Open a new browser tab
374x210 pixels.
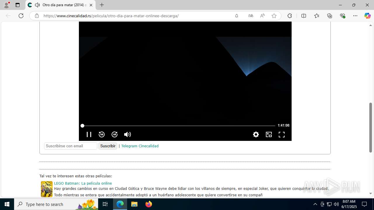point(102,5)
